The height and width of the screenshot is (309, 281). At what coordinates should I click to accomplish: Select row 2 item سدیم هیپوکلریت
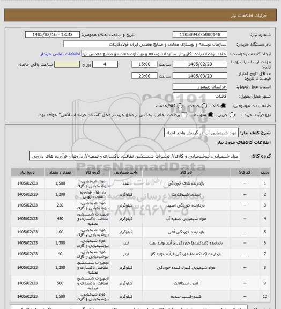[186, 195]
